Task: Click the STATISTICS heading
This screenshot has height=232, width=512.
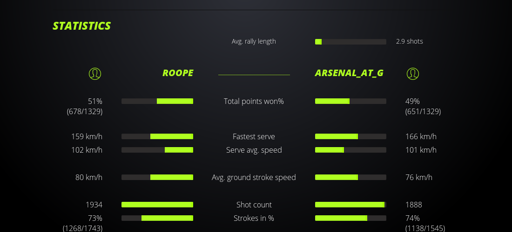Action: point(82,26)
